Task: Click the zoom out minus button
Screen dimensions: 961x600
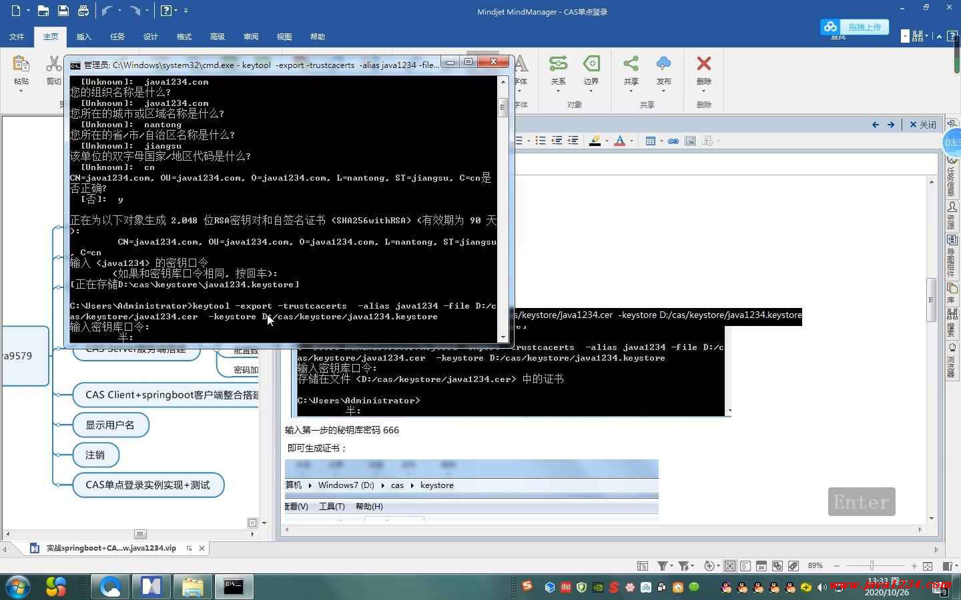Action: 837,566
